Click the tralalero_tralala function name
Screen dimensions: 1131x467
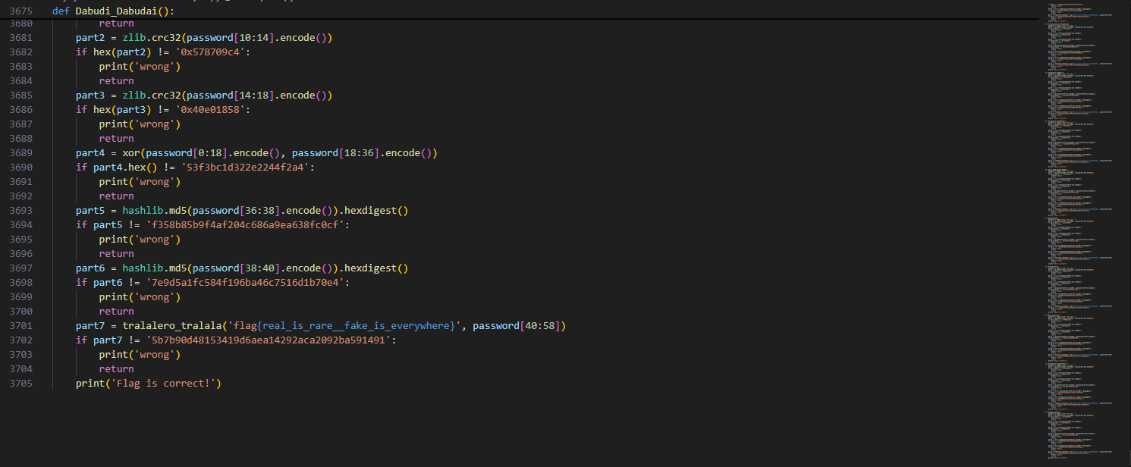[x=165, y=326]
